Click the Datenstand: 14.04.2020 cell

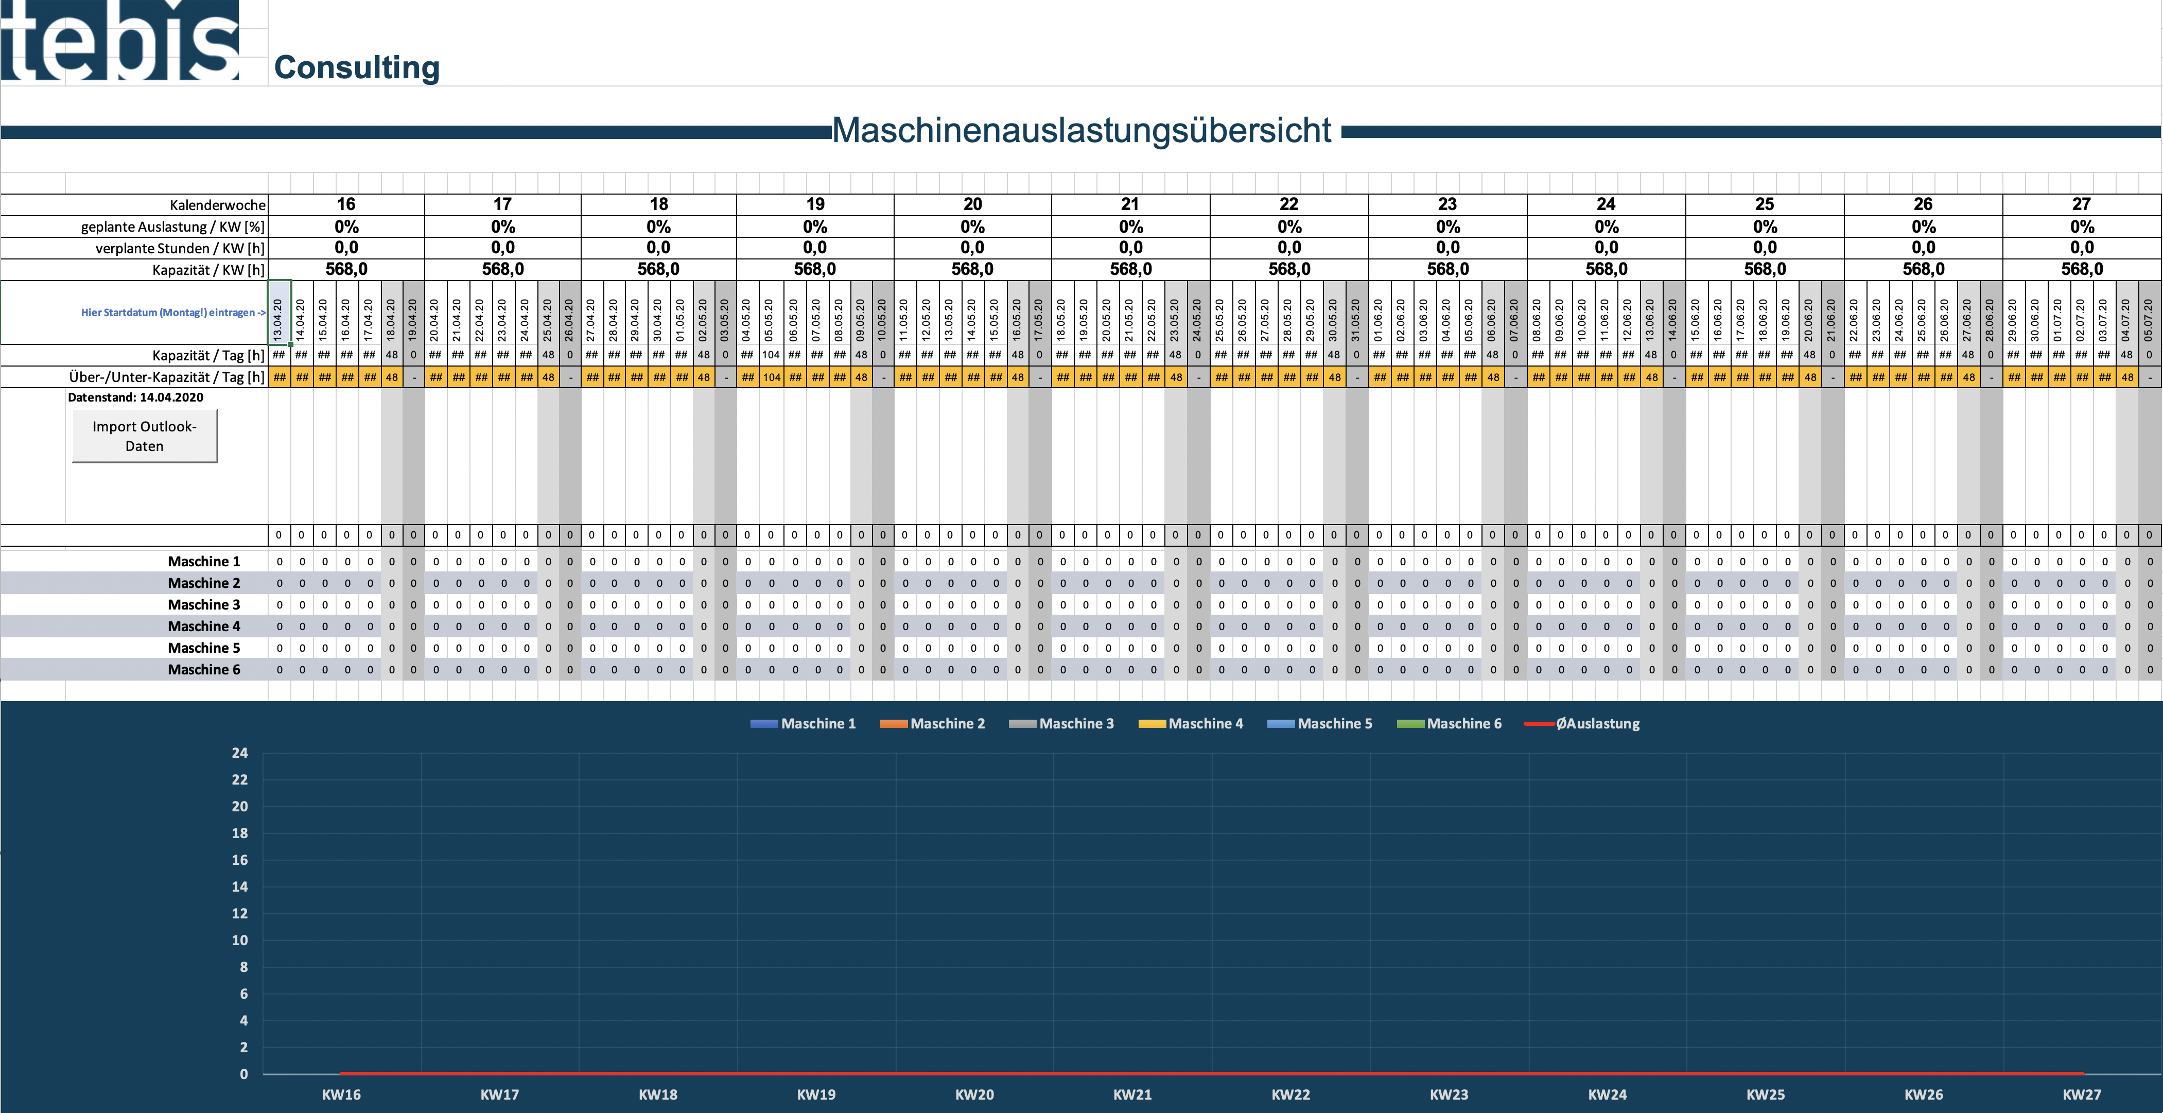click(135, 397)
